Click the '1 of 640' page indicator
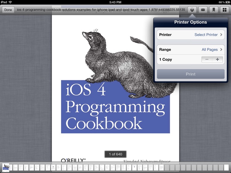The width and height of the screenshot is (231, 173). tap(115, 154)
